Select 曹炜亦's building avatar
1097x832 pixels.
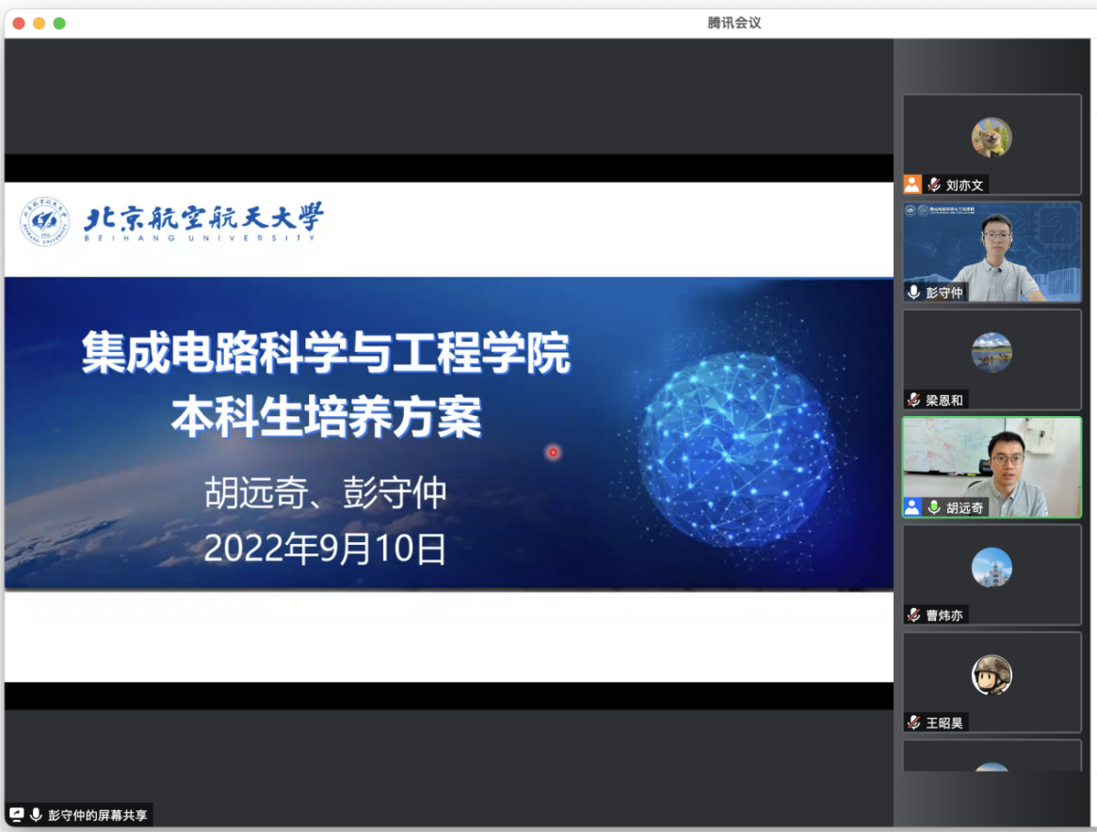[992, 568]
